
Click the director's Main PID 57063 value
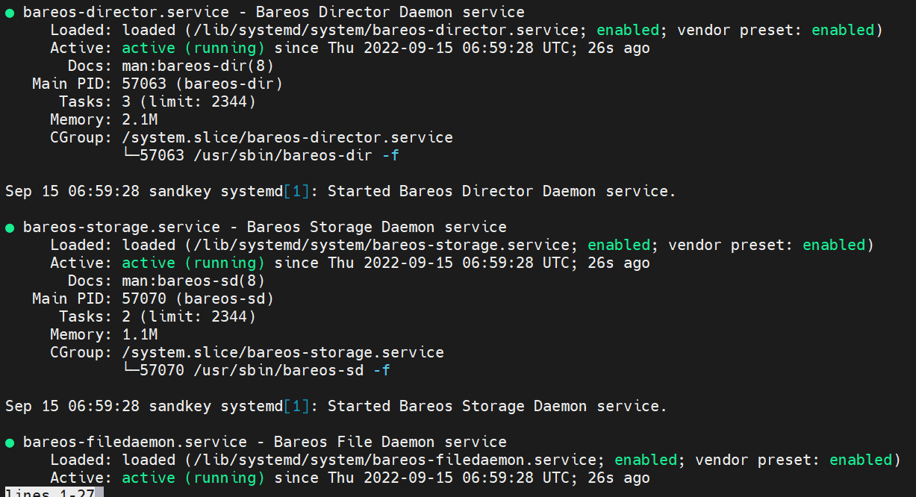[144, 84]
